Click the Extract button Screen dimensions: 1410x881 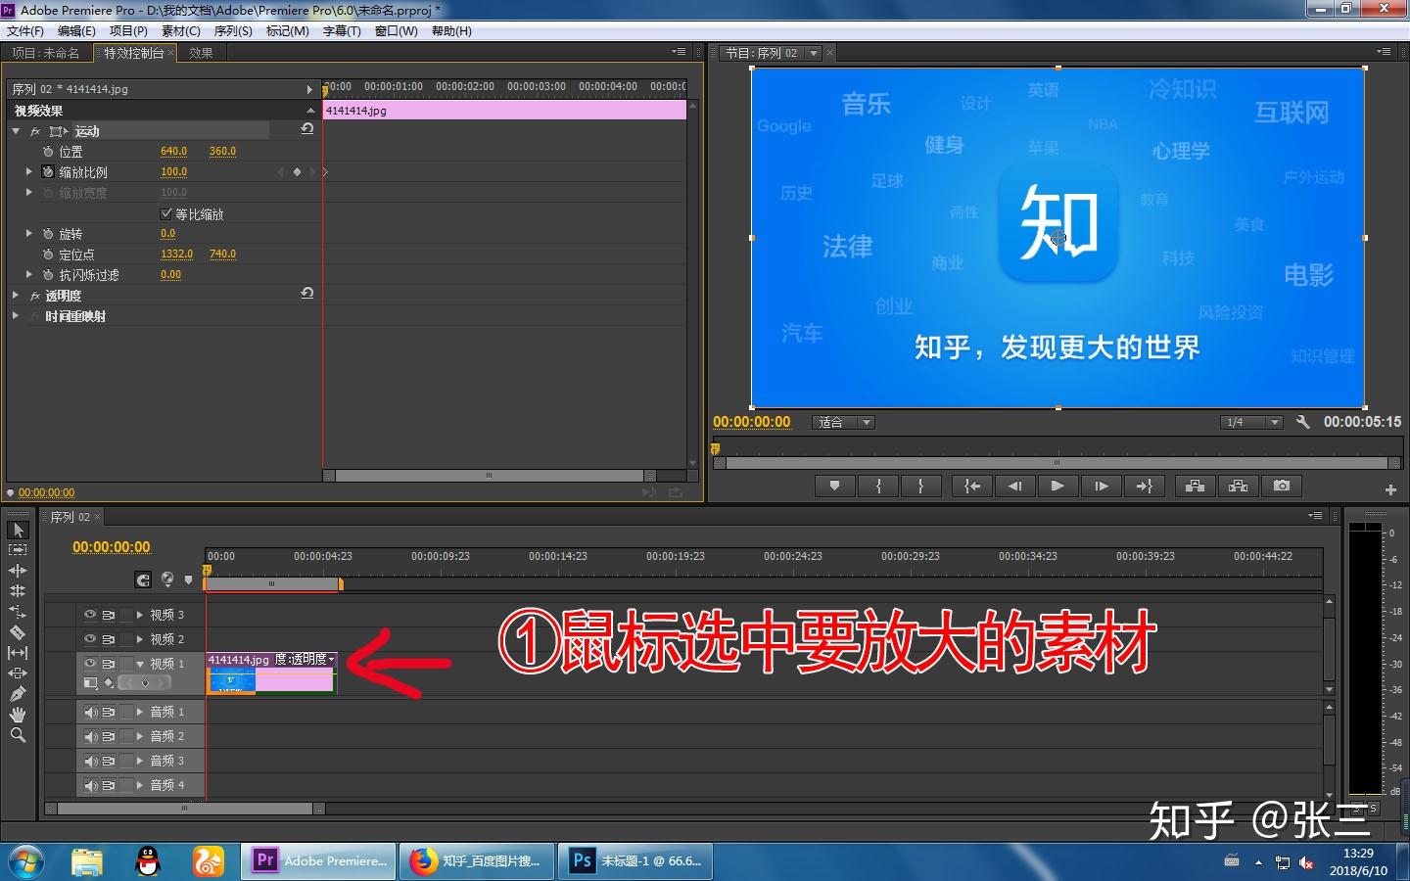click(1238, 486)
